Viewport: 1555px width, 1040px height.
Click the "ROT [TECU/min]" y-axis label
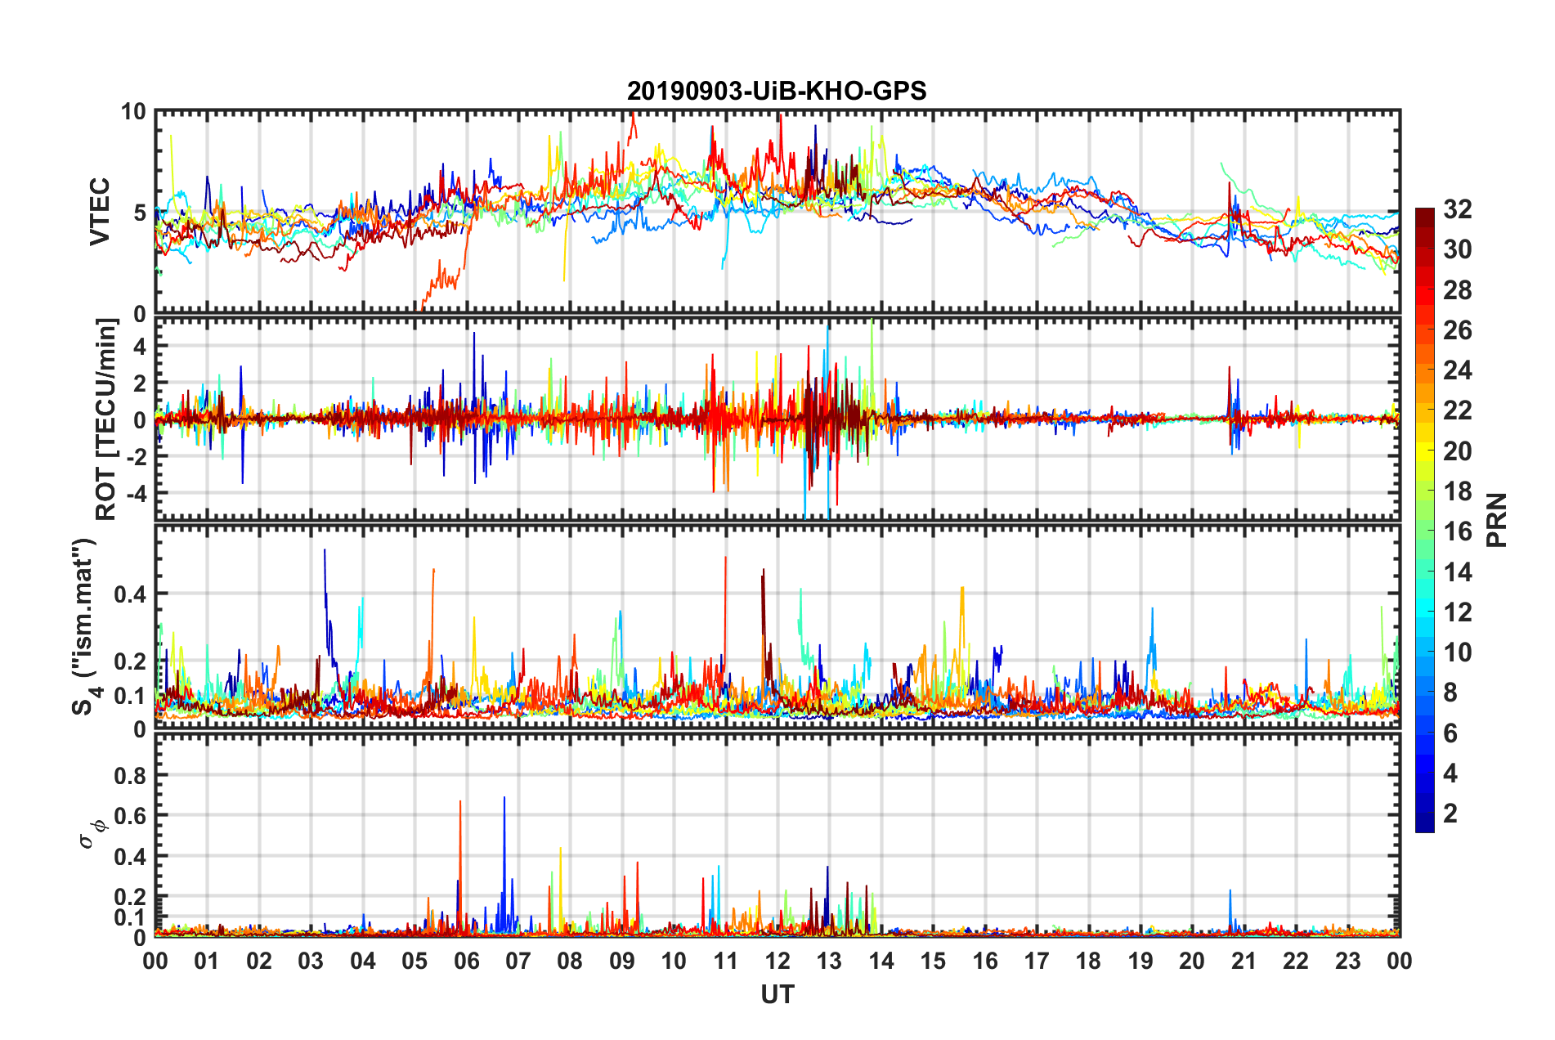click(x=106, y=419)
